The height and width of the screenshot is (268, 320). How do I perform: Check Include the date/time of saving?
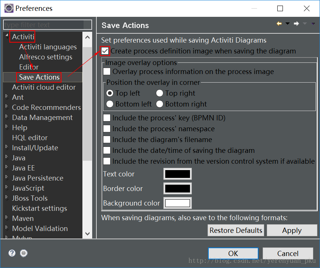coord(107,150)
